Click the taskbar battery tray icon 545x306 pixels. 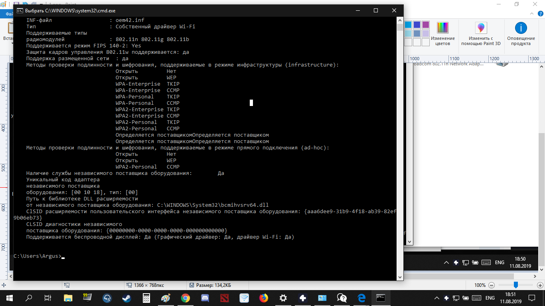465,298
